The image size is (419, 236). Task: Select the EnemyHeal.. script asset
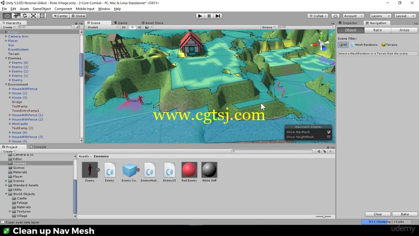(149, 169)
